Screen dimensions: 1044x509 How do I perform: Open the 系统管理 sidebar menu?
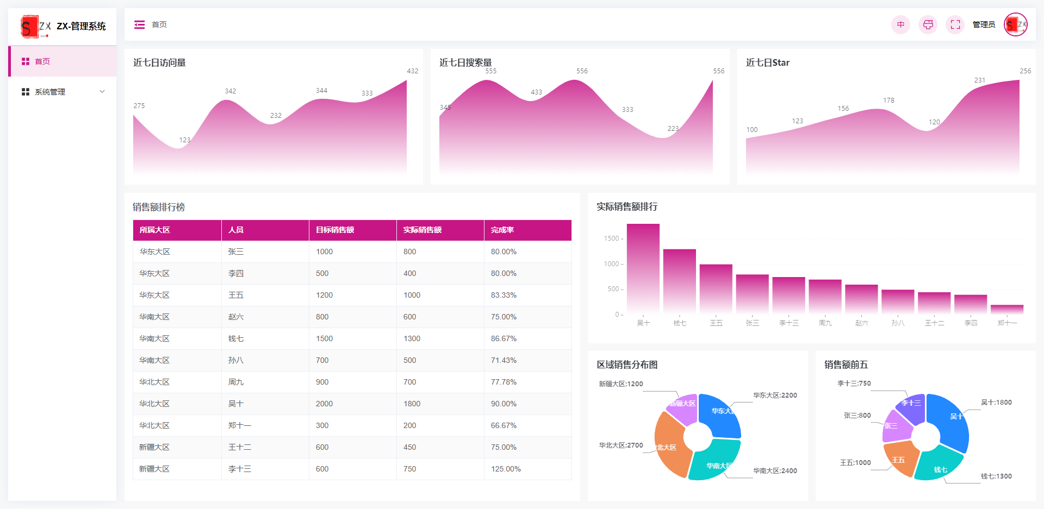point(63,92)
